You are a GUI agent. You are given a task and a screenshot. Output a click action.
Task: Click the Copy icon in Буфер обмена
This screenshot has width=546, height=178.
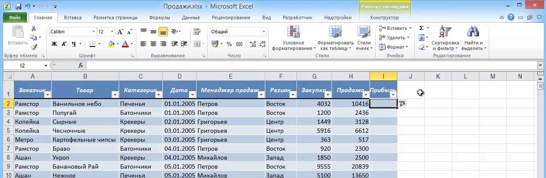33,38
